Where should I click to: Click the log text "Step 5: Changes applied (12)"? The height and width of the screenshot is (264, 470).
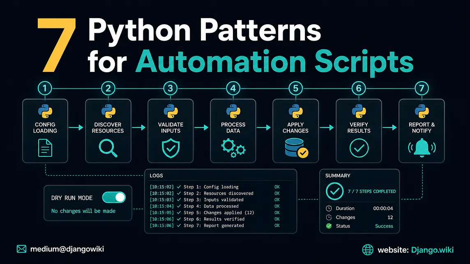coord(219,212)
